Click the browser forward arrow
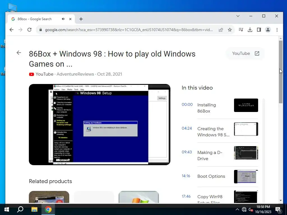This screenshot has height=215, width=287. [x=20, y=30]
